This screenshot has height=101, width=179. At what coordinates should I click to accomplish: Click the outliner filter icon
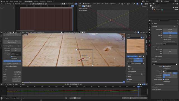[x=174, y=4]
